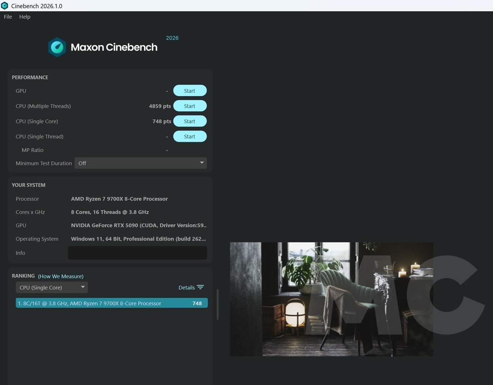Screen dimensions: 493x385
Task: Open the How We Measure link
Action: (x=61, y=276)
